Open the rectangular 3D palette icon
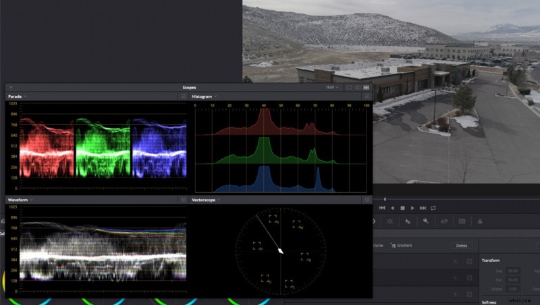540x305 pixels. coord(462,221)
